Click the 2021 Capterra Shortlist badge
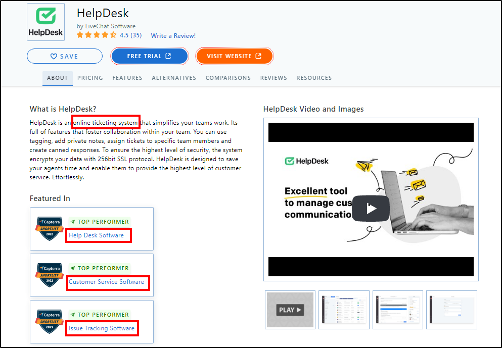This screenshot has width=502, height=348. point(49,321)
